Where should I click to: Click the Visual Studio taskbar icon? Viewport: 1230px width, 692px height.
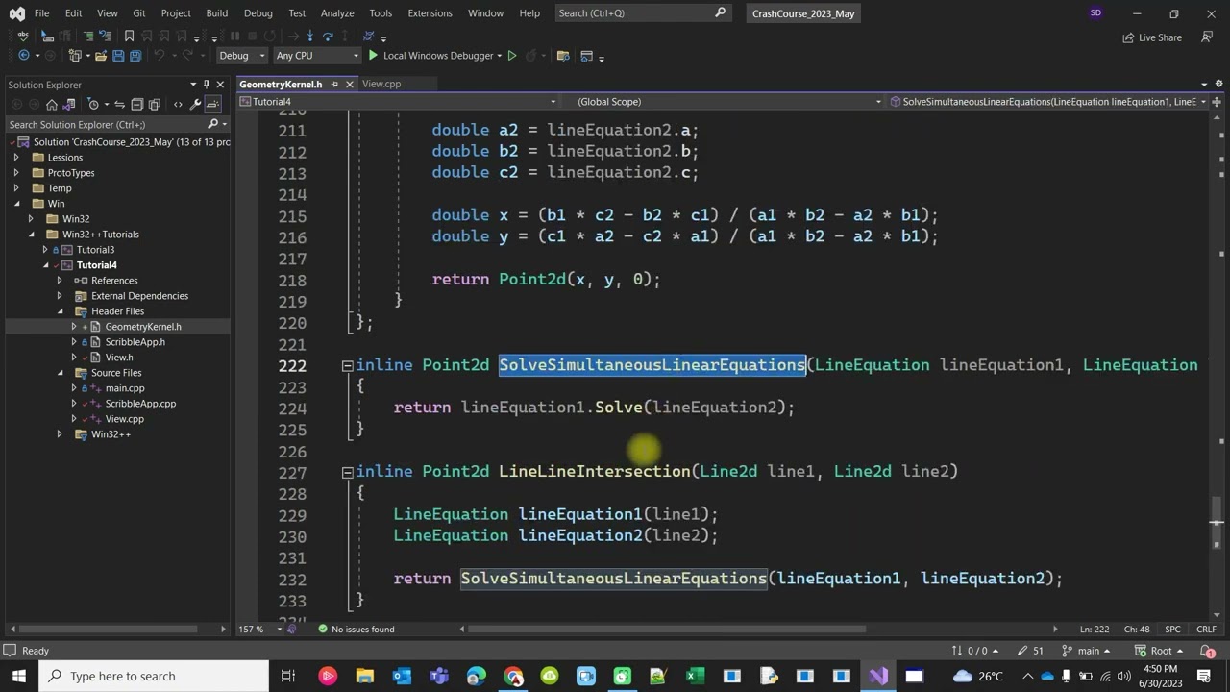coord(878,676)
